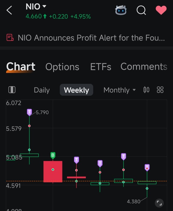Select the Weekly chart interval
Viewport: 173px width, 211px height.
coord(76,90)
